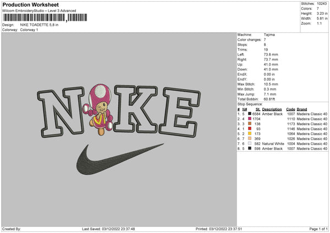330x233 pixels.
Task: Click thread code '1110' in the stop list
Action: 291,119
